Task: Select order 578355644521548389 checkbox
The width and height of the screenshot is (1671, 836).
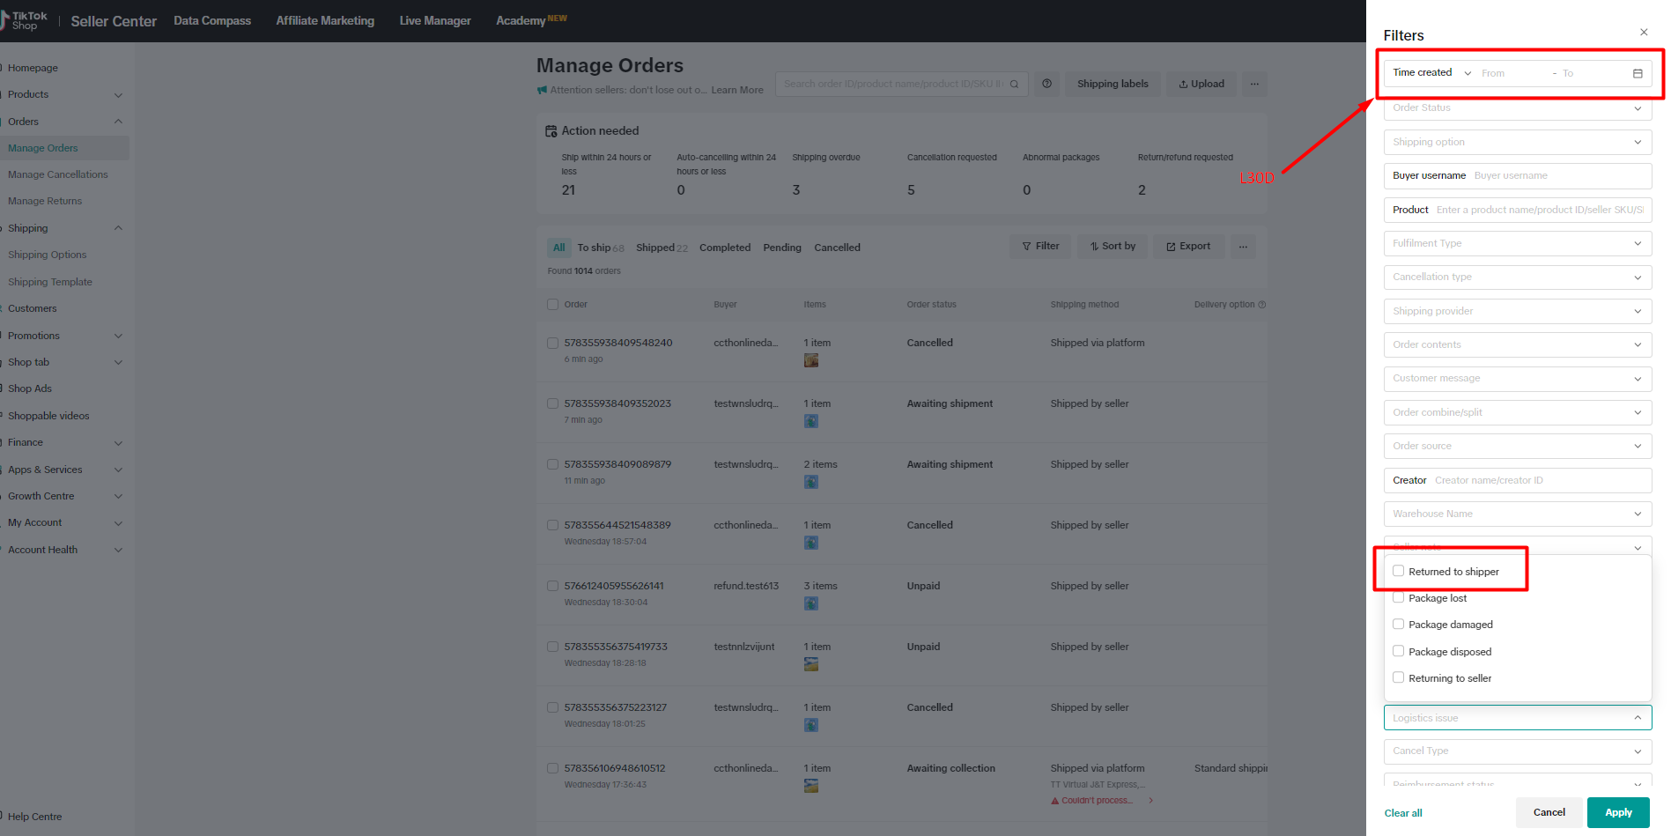Action: pyautogui.click(x=553, y=525)
